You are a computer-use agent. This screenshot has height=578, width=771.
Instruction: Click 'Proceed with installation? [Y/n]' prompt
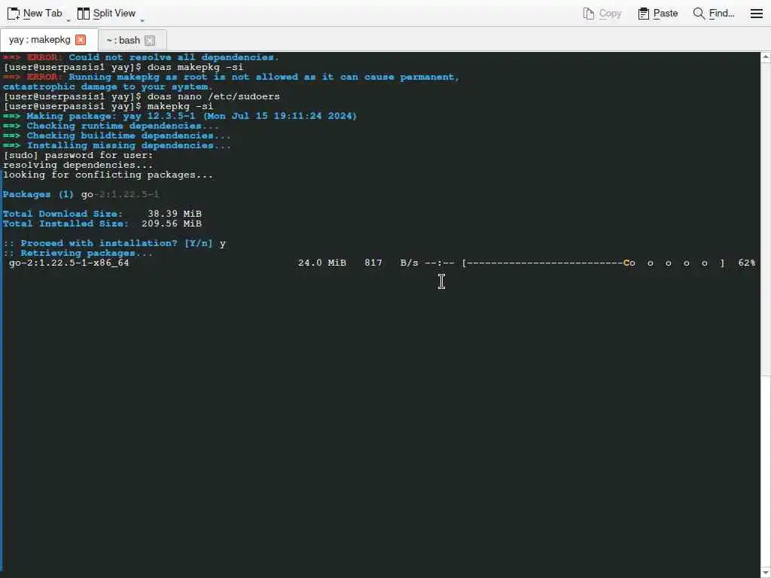[117, 243]
